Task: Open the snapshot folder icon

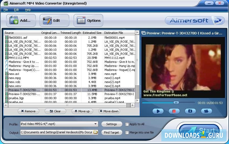Action: [x=206, y=111]
